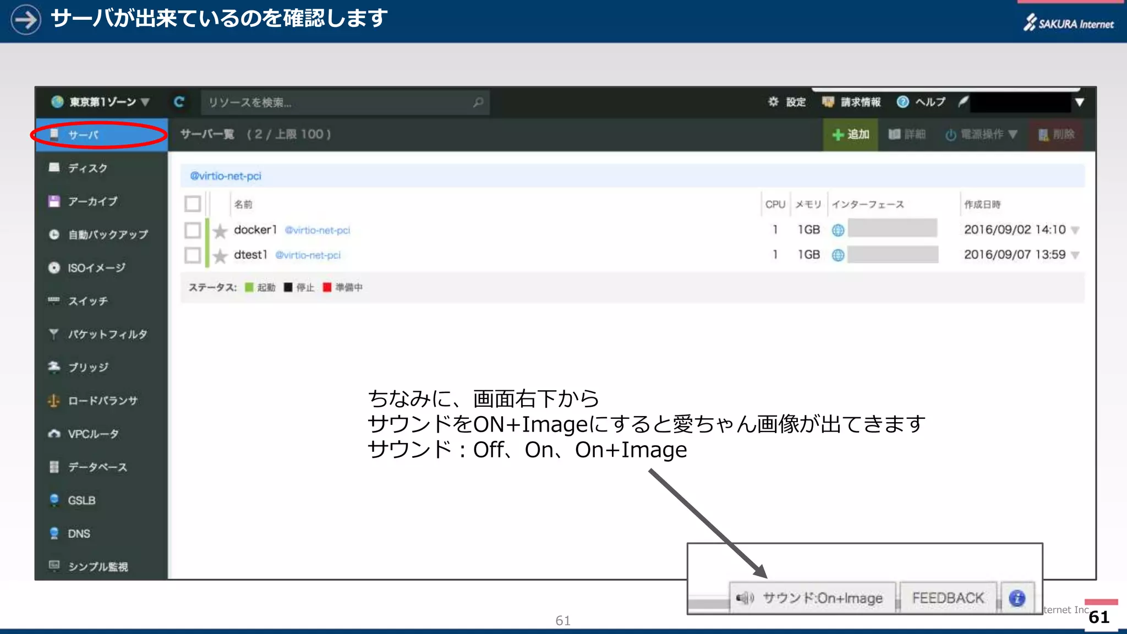The image size is (1127, 634).
Task: Click the 自動バックアップ clock icon
Action: tap(54, 234)
